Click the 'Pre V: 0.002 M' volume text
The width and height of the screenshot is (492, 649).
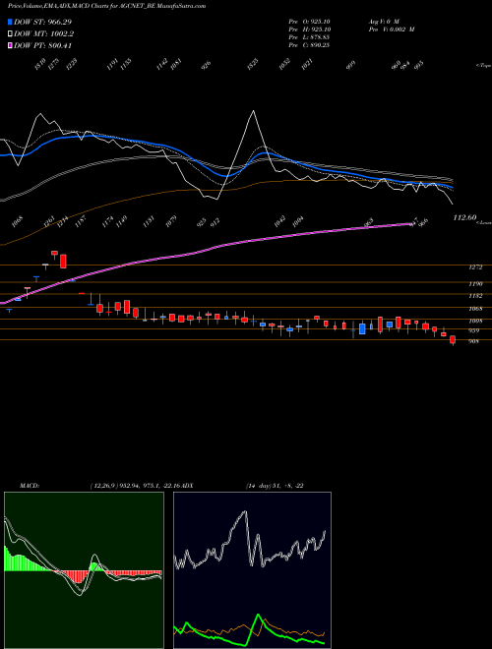(392, 29)
